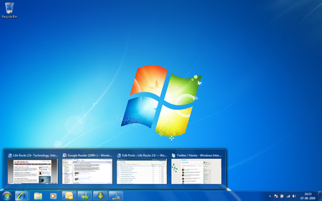Click the Show Desktop button strip

(320, 196)
